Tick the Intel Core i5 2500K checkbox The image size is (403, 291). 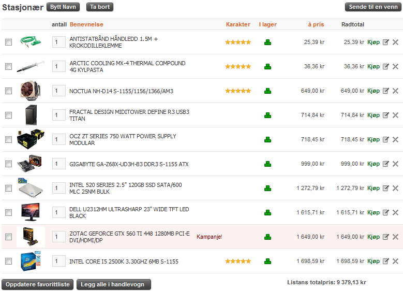pos(8,261)
